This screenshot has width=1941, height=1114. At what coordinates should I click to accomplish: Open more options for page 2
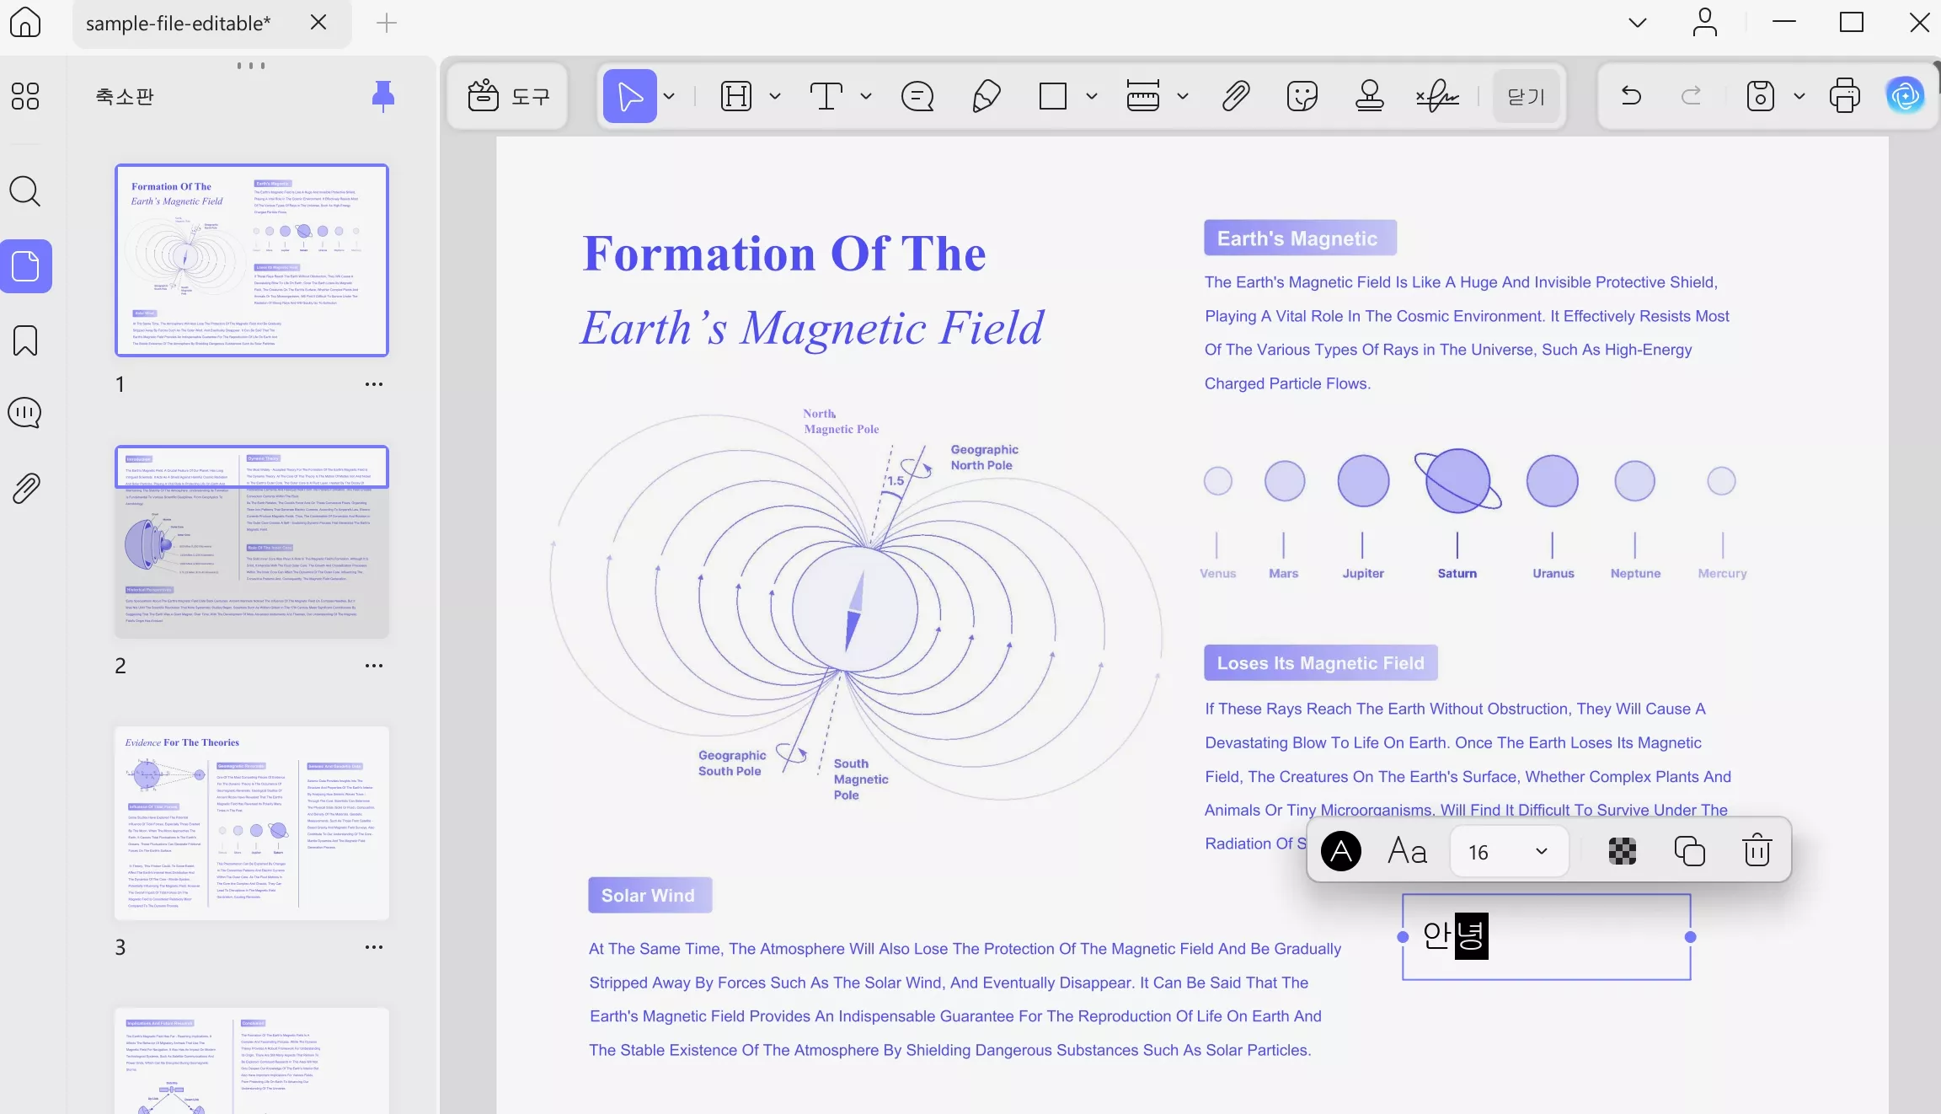pyautogui.click(x=374, y=666)
